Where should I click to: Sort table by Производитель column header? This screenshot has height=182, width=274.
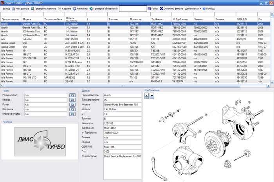[11, 19]
